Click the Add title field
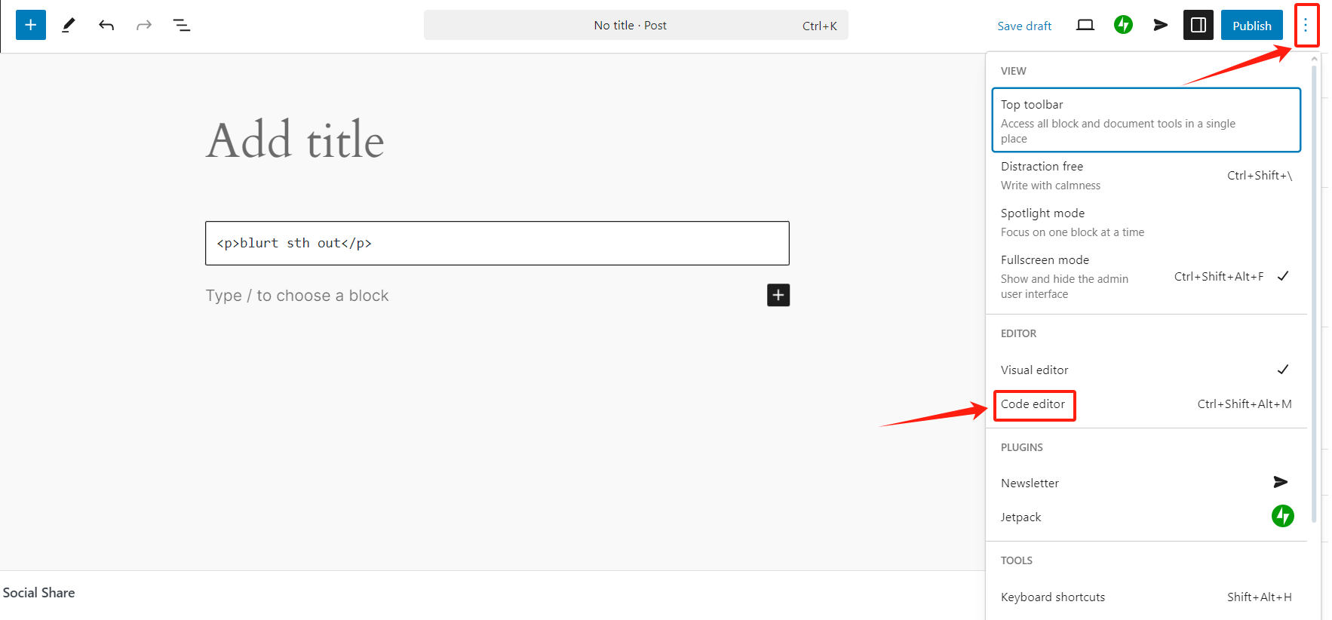Viewport: 1332px width, 620px height. coord(497,140)
